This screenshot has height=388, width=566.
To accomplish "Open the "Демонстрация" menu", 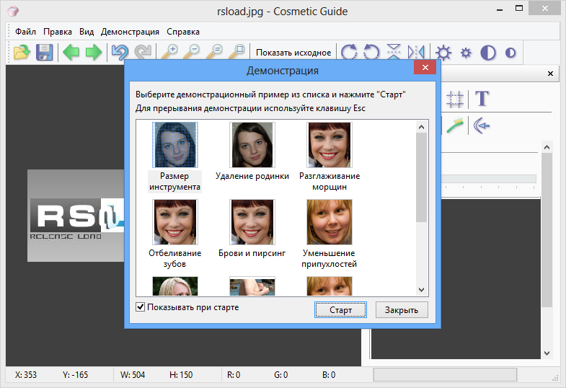I will 130,32.
